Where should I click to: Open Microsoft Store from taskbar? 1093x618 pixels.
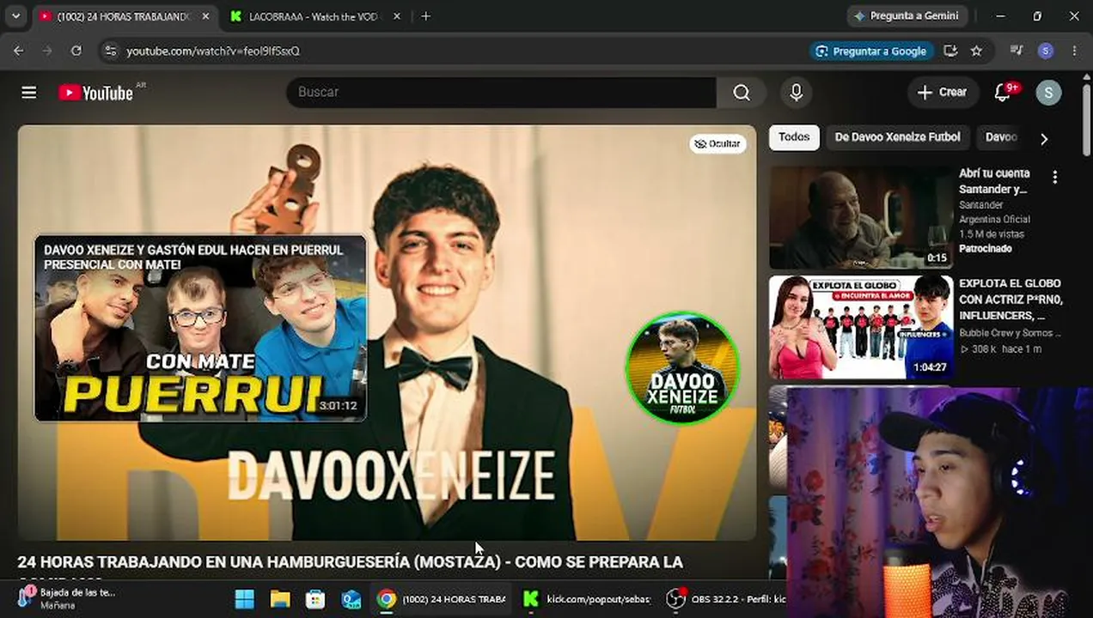(315, 598)
